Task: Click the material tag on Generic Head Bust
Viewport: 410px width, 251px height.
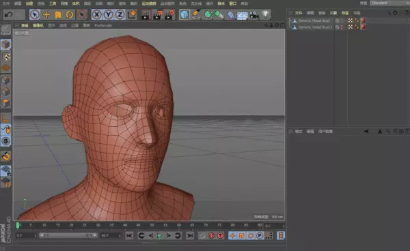Action: pos(364,20)
